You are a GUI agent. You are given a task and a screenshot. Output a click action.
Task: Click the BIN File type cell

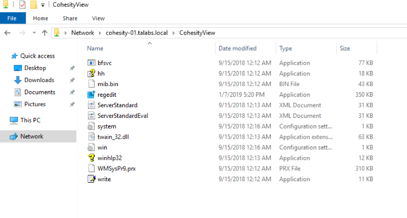coord(289,84)
